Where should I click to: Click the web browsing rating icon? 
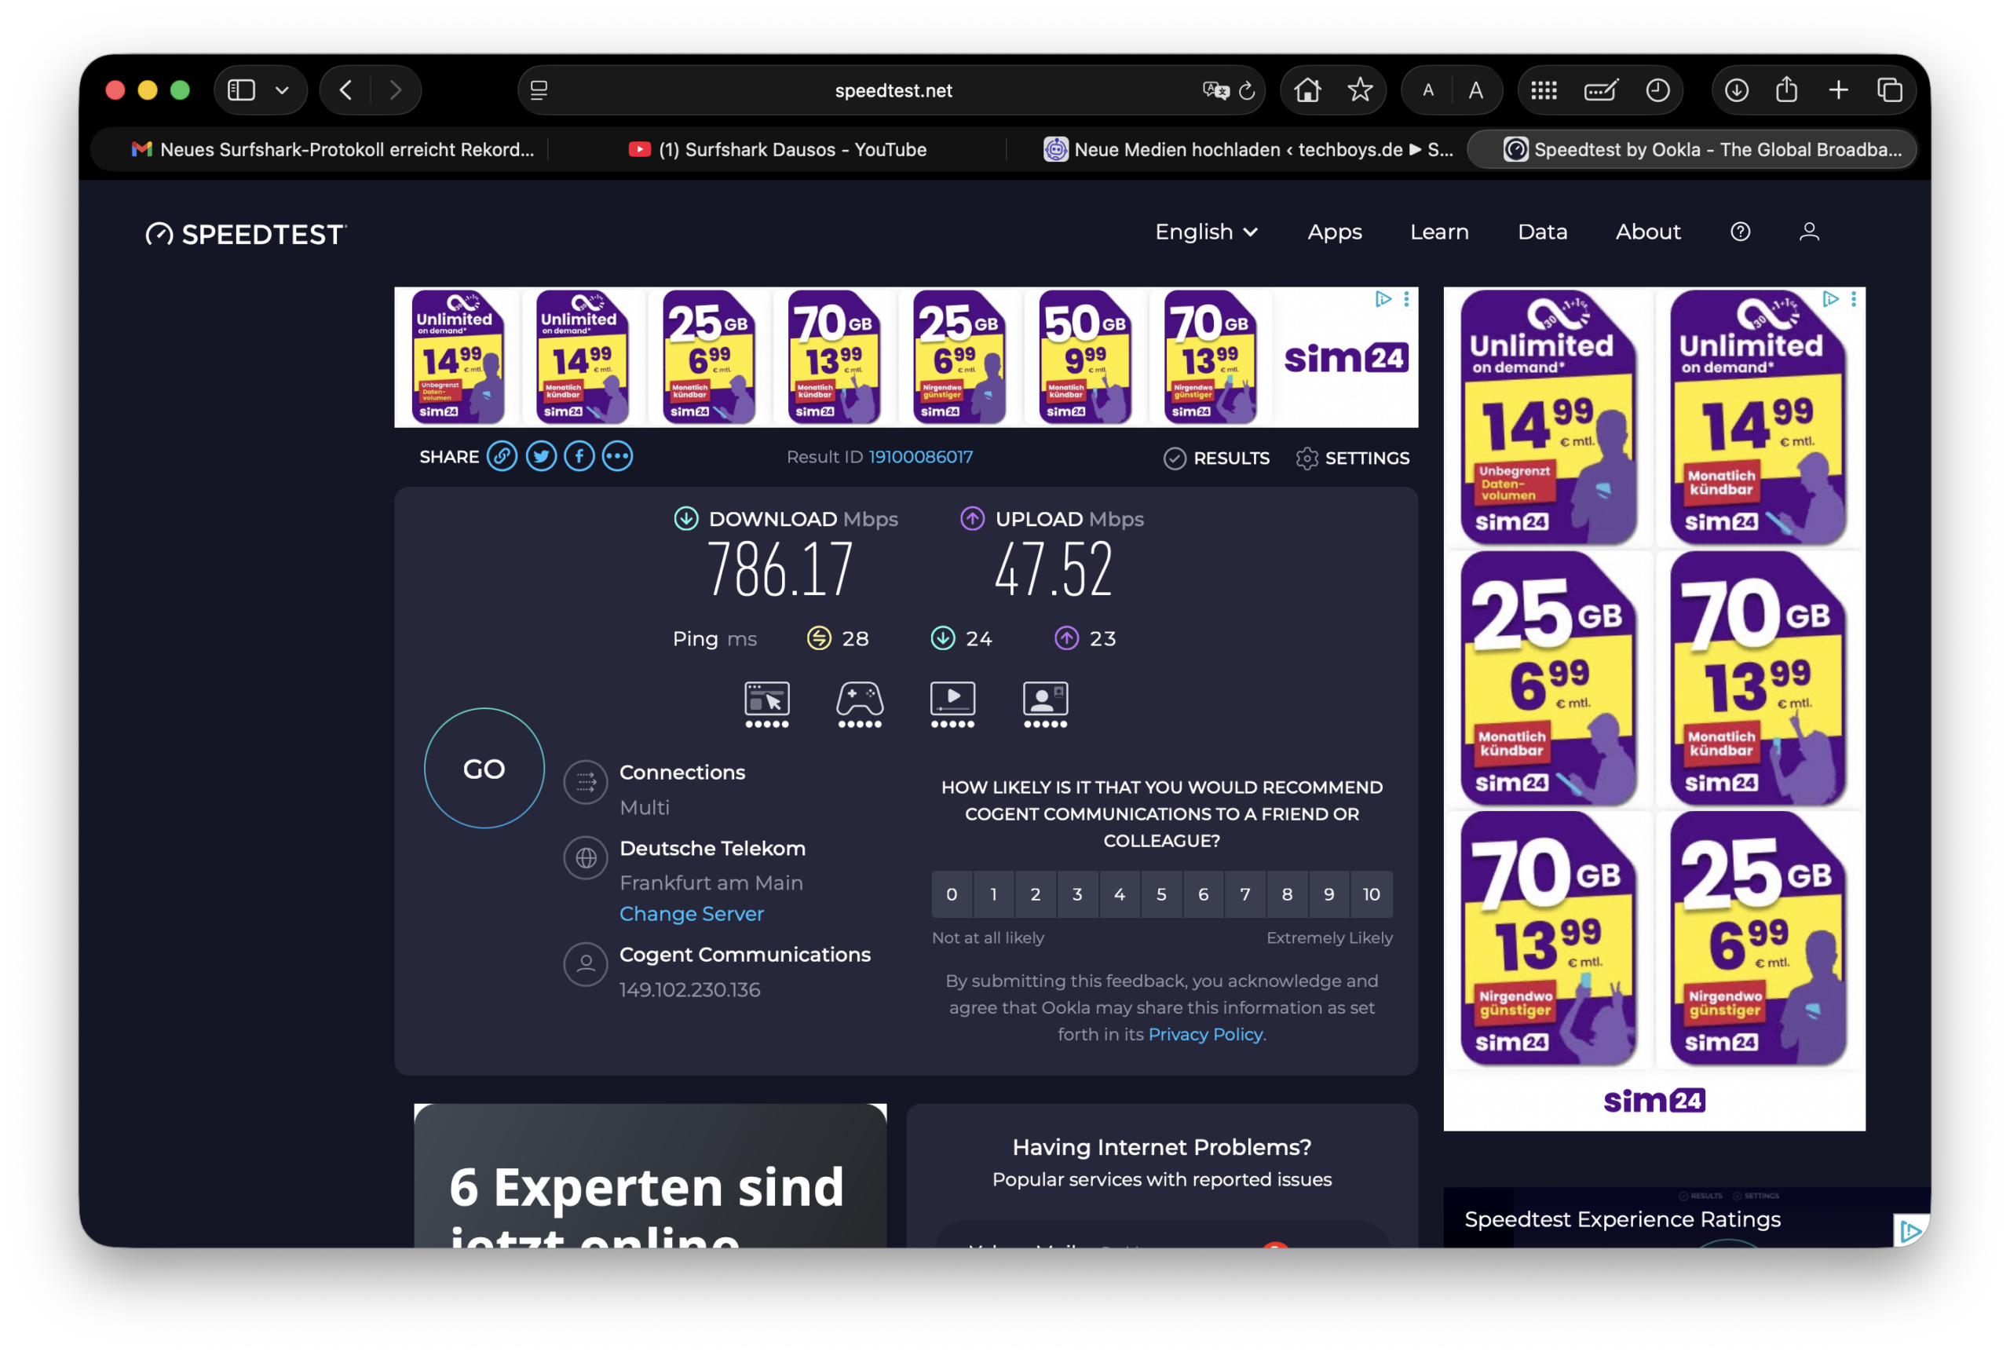pos(766,704)
